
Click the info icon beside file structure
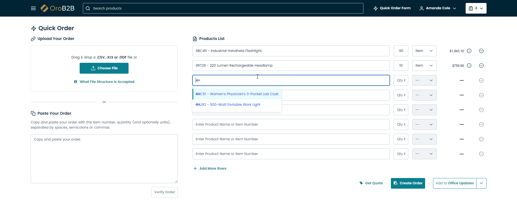(x=76, y=82)
